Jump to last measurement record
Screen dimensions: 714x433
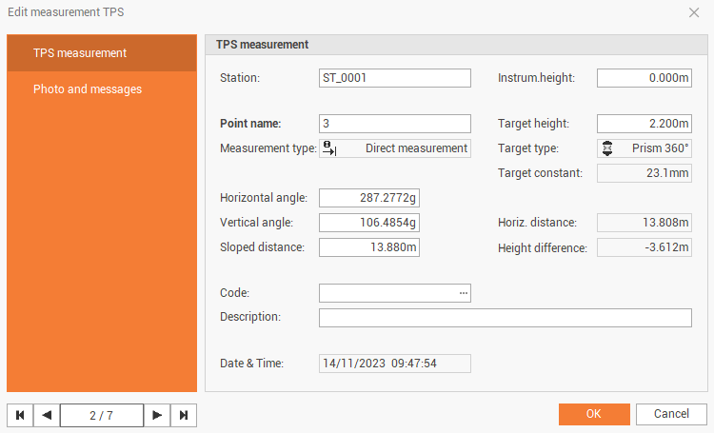184,415
